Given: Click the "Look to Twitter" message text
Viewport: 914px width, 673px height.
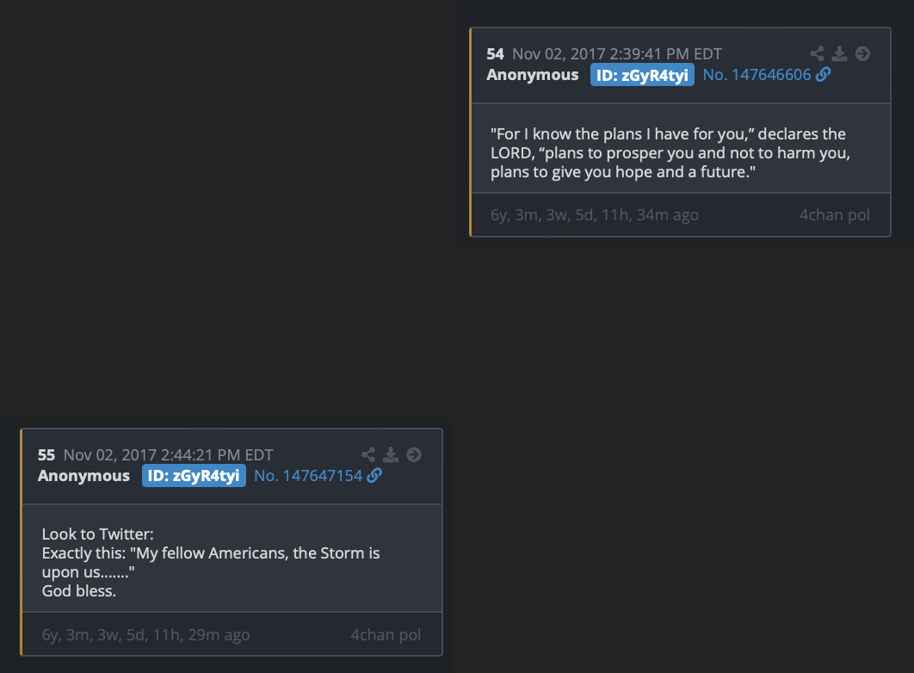Looking at the screenshot, I should 98,534.
